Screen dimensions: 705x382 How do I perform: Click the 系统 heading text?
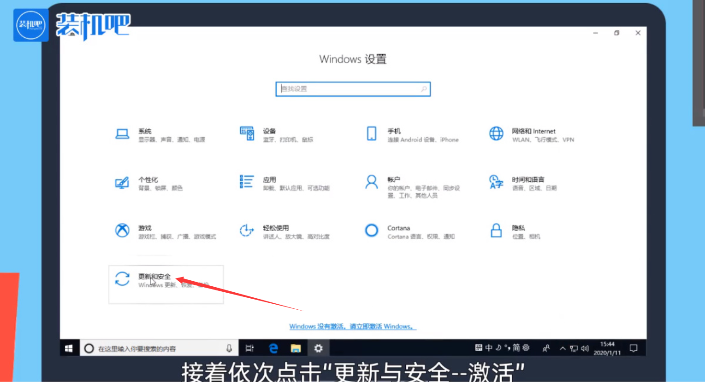[145, 131]
